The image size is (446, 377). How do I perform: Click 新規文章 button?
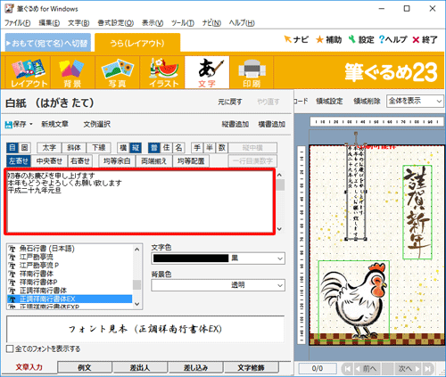click(54, 124)
